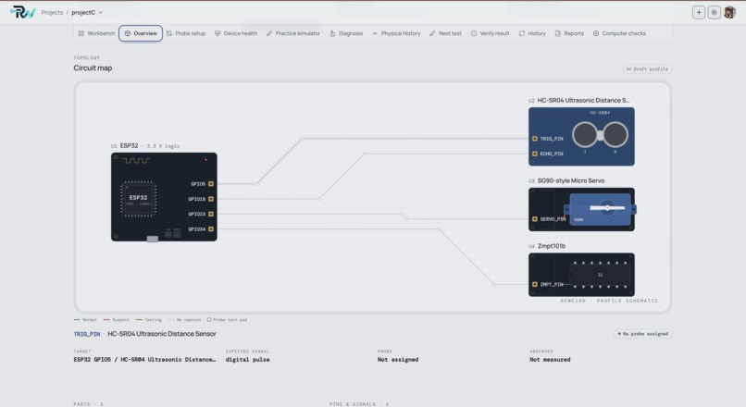The height and width of the screenshot is (407, 746).
Task: Open the Computer checks tab
Action: pos(619,33)
